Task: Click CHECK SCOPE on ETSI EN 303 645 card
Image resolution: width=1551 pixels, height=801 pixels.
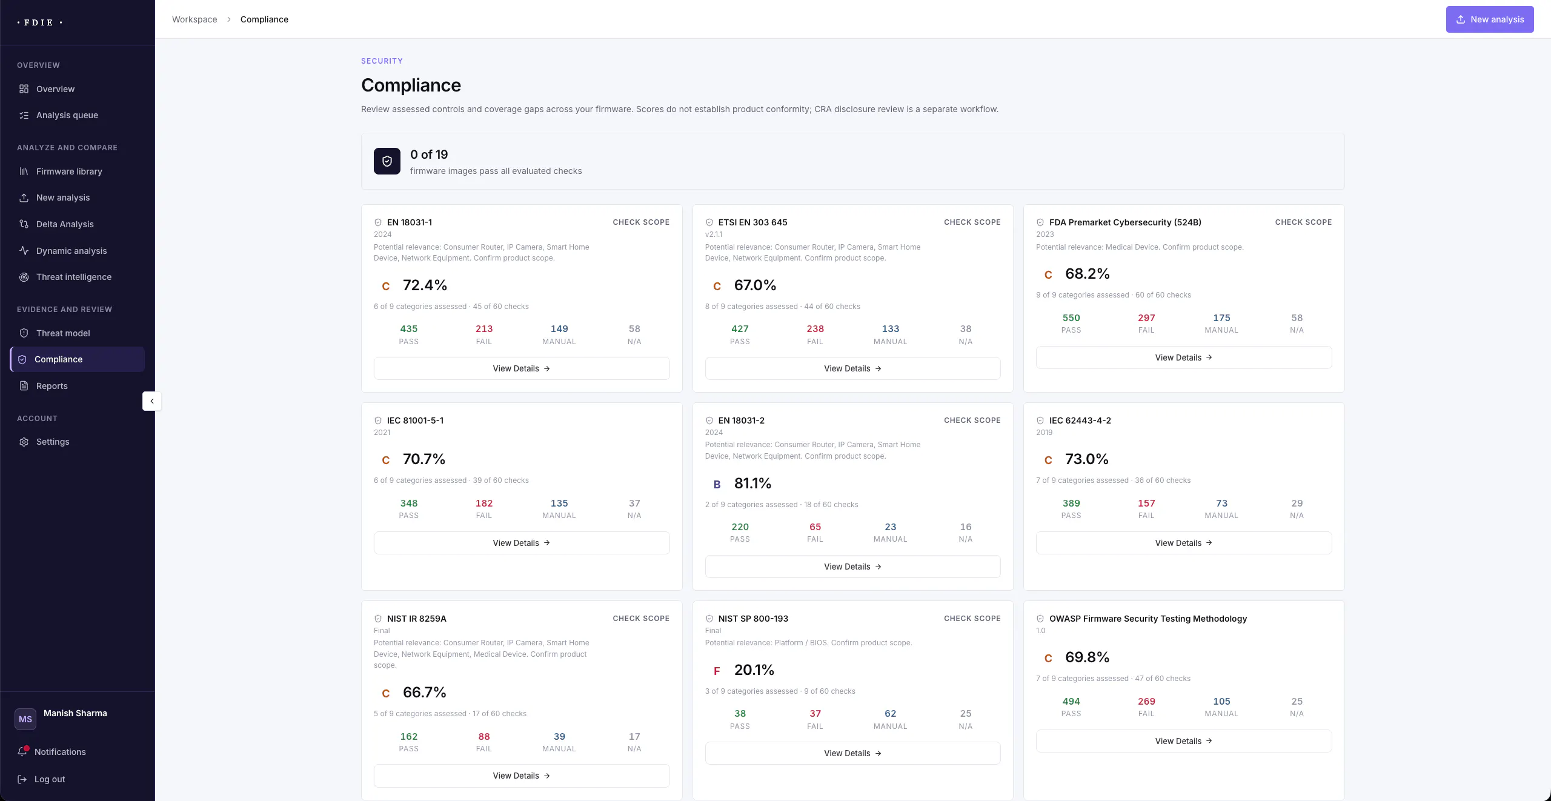Action: click(x=972, y=222)
